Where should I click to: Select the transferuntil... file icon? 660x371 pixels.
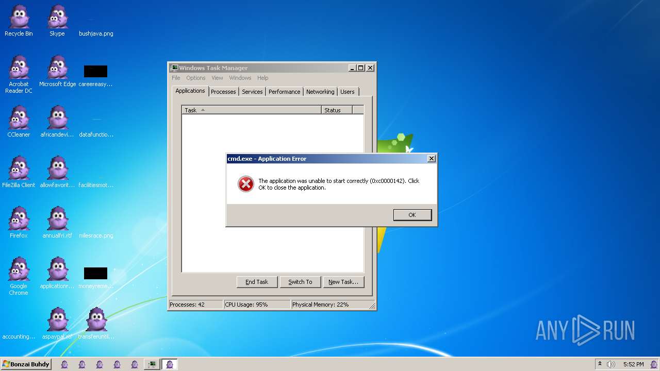point(96,324)
